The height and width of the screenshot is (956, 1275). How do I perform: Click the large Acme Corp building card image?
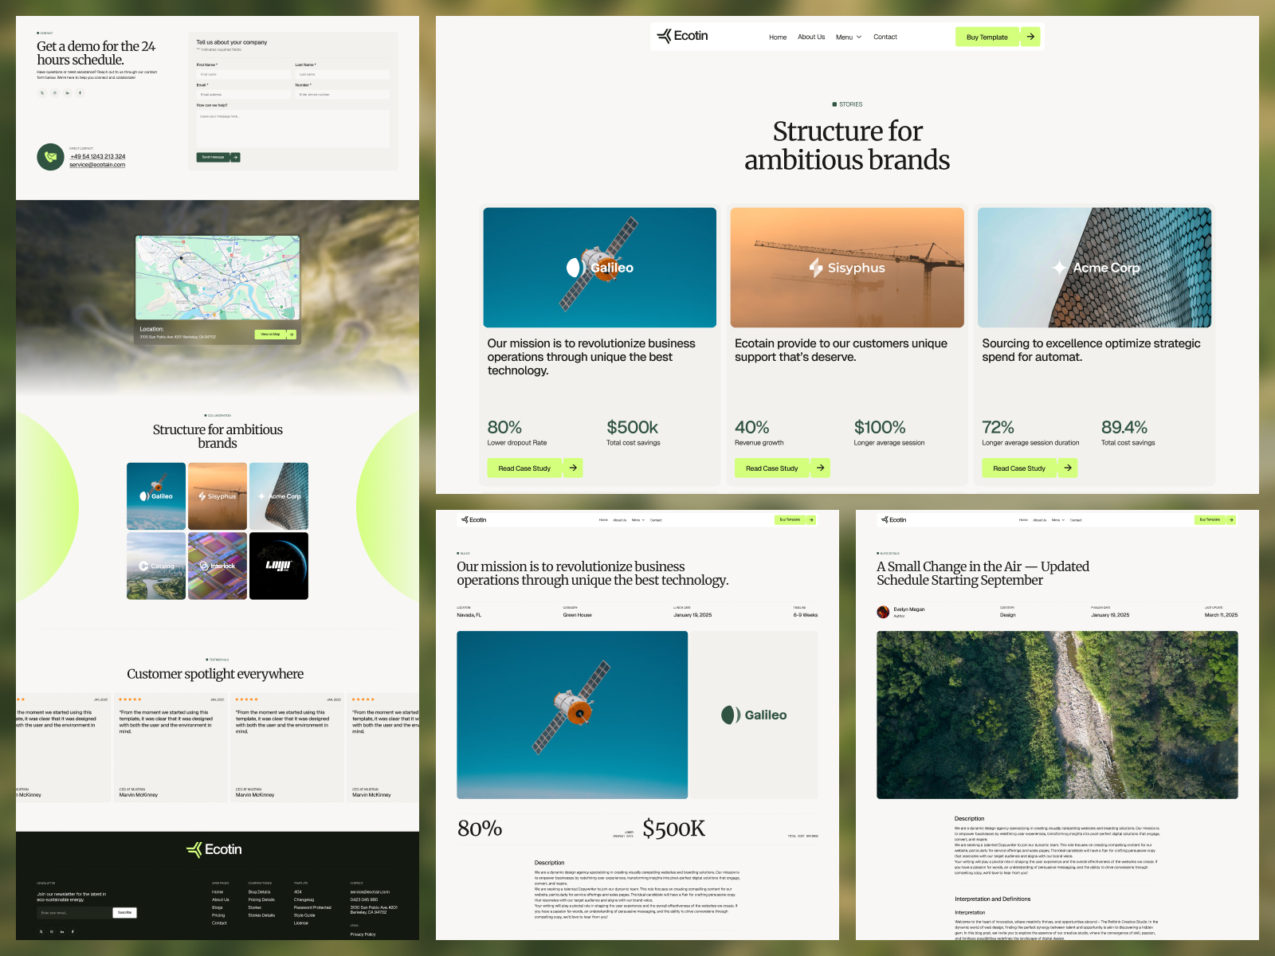tap(1095, 268)
